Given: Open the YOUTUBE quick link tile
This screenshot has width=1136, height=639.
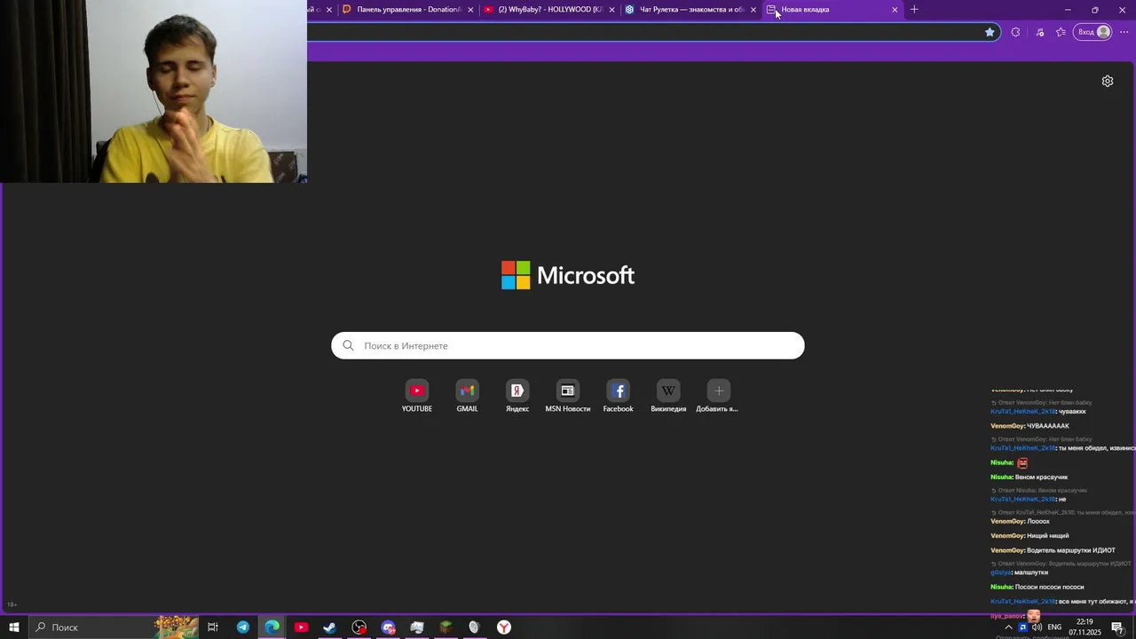Looking at the screenshot, I should click(417, 397).
